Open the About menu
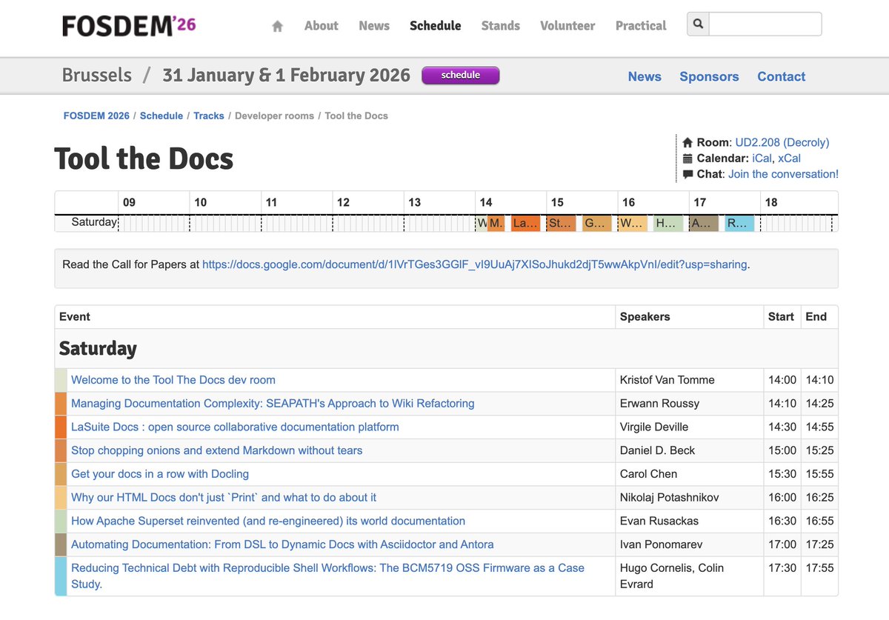The height and width of the screenshot is (620, 889). (321, 25)
